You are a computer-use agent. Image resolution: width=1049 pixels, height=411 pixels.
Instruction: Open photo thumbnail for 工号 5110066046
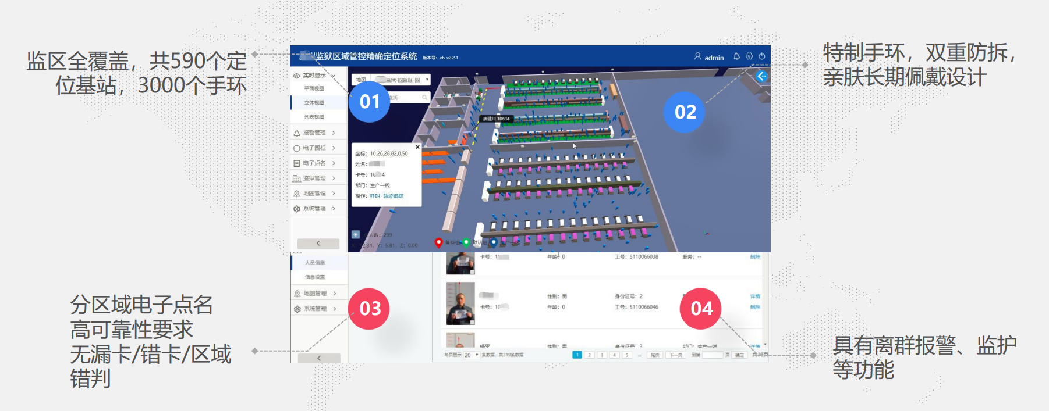click(x=460, y=303)
